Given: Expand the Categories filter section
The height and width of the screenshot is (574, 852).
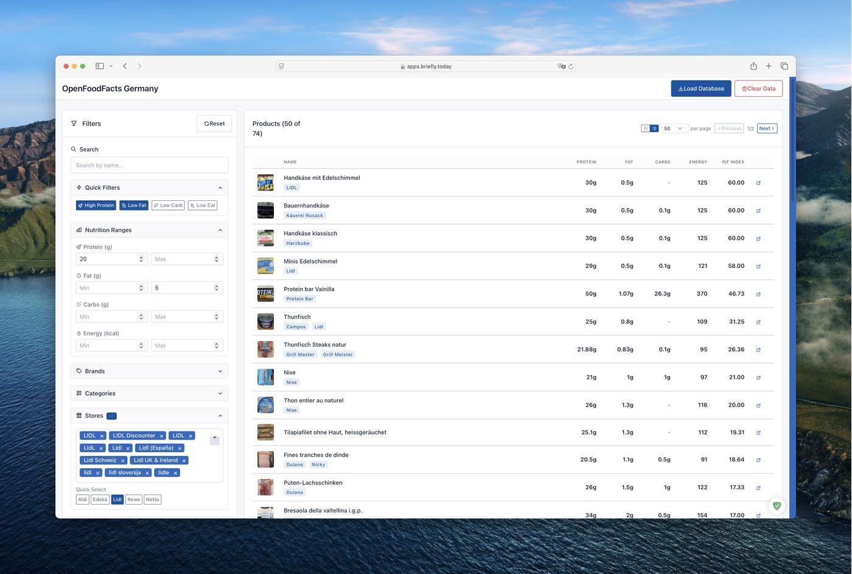Looking at the screenshot, I should pos(149,393).
